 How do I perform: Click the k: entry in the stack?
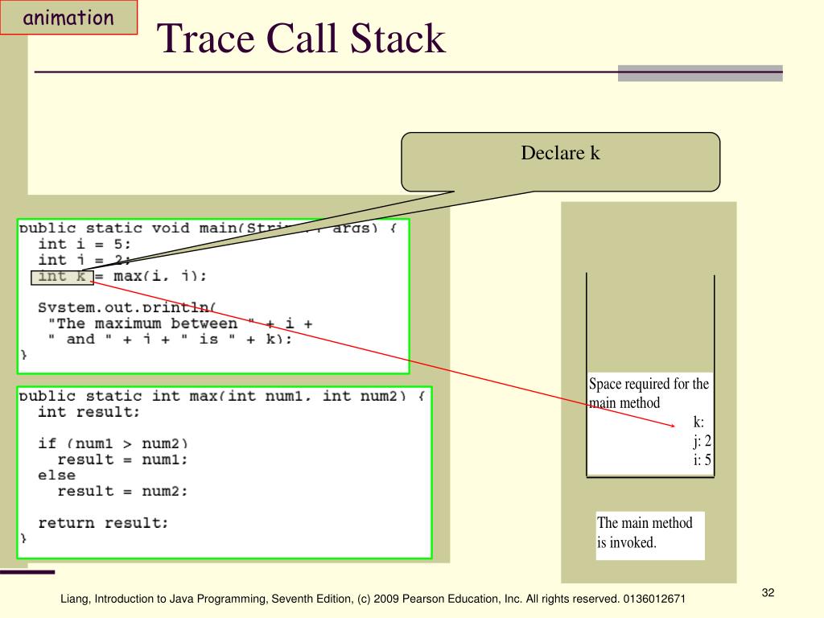698,422
